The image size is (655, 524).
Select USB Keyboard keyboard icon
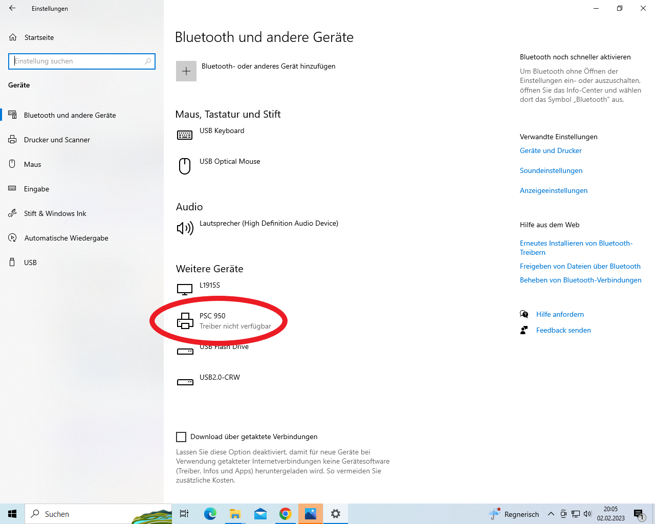pyautogui.click(x=185, y=135)
